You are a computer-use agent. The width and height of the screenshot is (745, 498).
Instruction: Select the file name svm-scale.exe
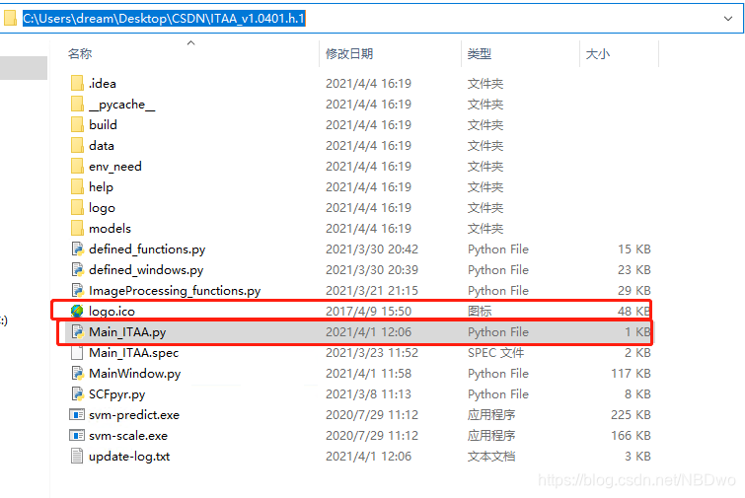128,436
